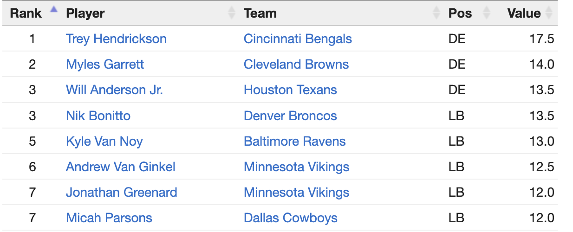The height and width of the screenshot is (232, 573).
Task: Open Andrew Van Ginkel player page
Action: pyautogui.click(x=121, y=167)
